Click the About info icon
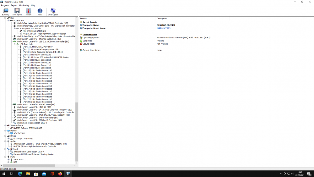The height and width of the screenshot is (177, 314). 40,11
